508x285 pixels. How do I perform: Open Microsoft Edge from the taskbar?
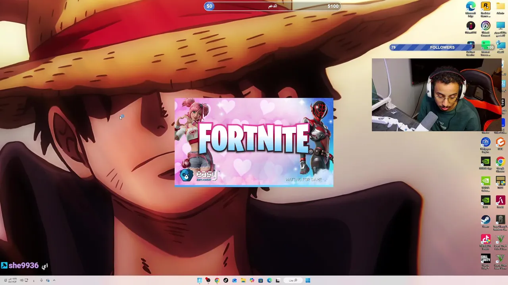269,280
